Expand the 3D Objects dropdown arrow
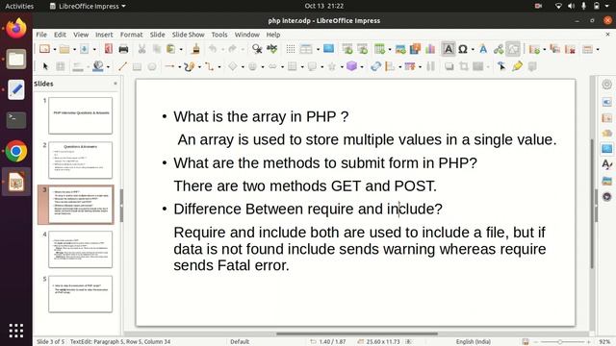616x346 pixels. [x=362, y=66]
